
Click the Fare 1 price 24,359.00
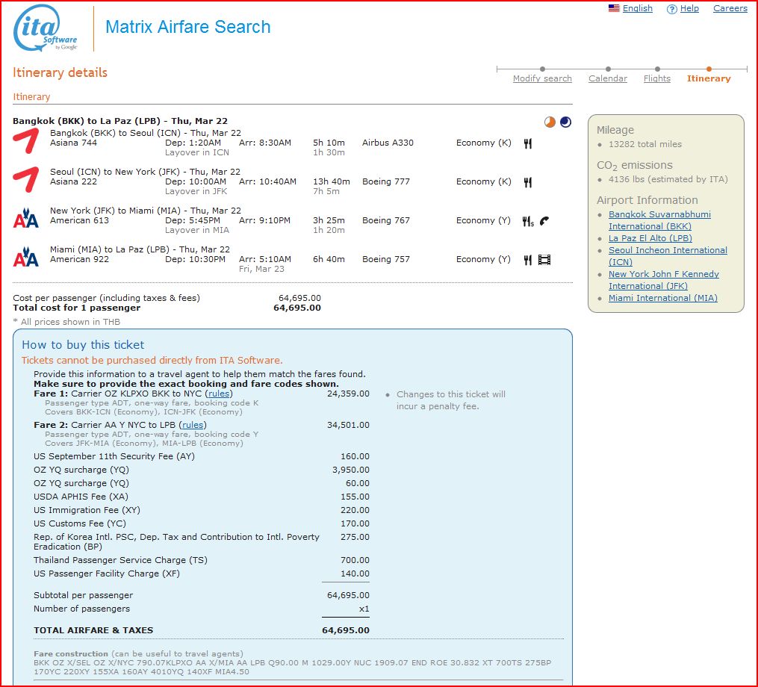point(348,394)
